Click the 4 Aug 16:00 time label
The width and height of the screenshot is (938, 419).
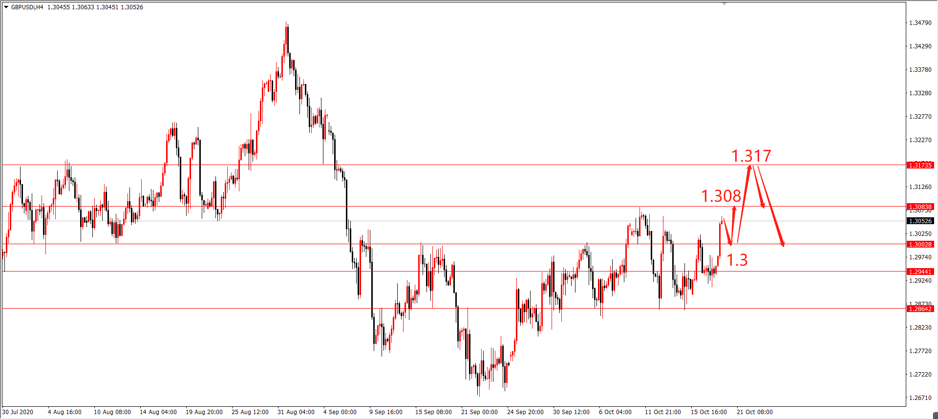[64, 412]
